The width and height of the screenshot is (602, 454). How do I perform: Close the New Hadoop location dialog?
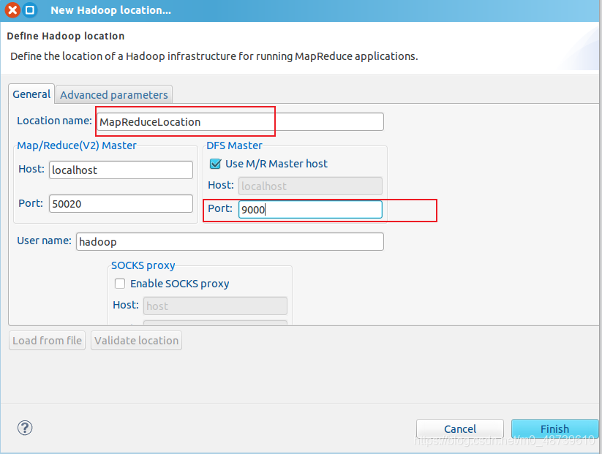click(x=12, y=10)
